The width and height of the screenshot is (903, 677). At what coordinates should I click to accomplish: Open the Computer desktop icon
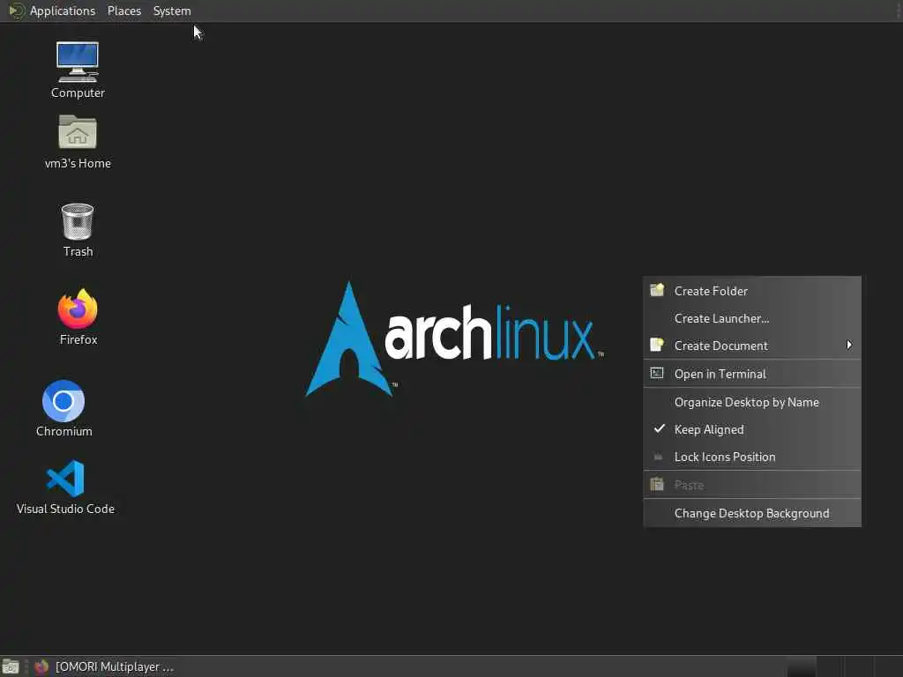click(x=78, y=70)
